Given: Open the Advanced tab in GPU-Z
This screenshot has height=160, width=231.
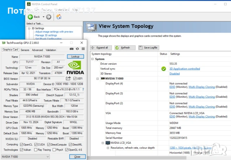Looking at the screenshot, I should point(37,50).
